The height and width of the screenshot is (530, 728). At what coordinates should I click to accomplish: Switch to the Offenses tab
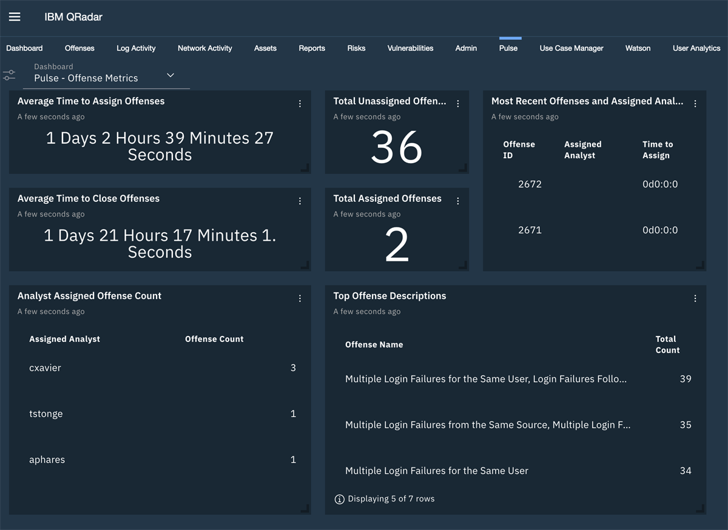click(79, 48)
